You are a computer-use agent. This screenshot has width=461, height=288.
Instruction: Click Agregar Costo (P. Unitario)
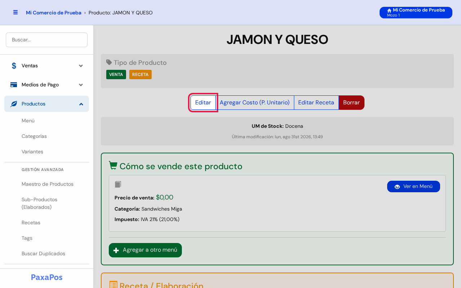tap(255, 103)
